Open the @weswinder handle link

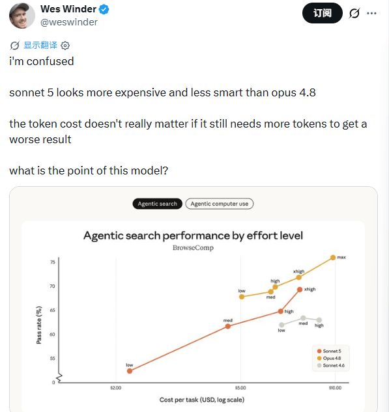(69, 22)
